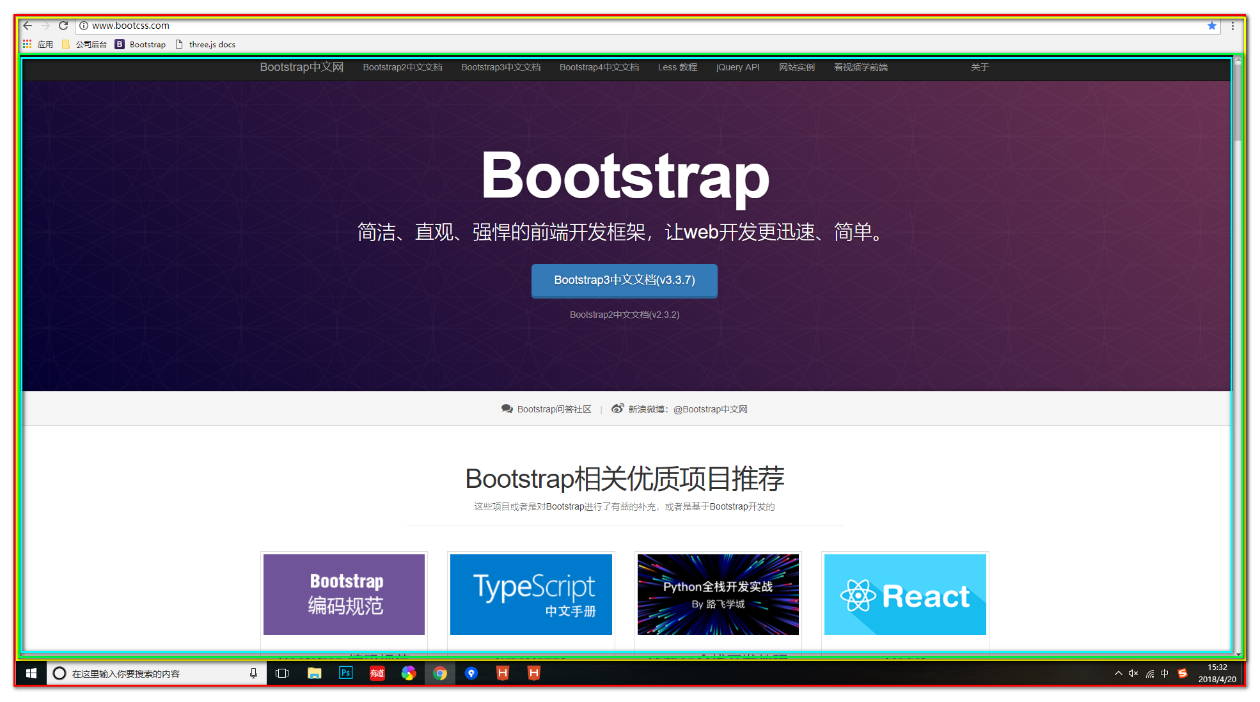The image size is (1260, 702).
Task: Open File Explorer from taskbar
Action: coord(314,673)
